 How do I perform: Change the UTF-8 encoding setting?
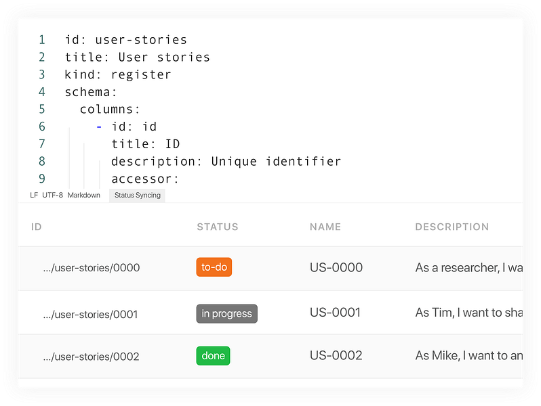[52, 196]
